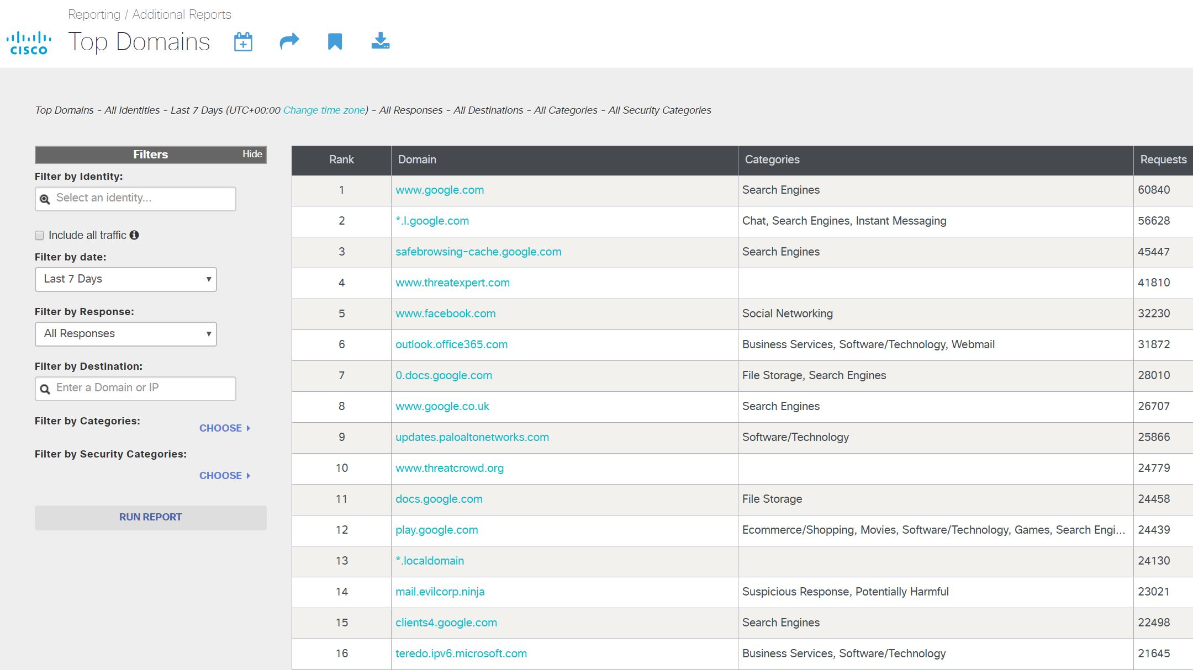
Task: Hide the Filters panel
Action: click(252, 155)
